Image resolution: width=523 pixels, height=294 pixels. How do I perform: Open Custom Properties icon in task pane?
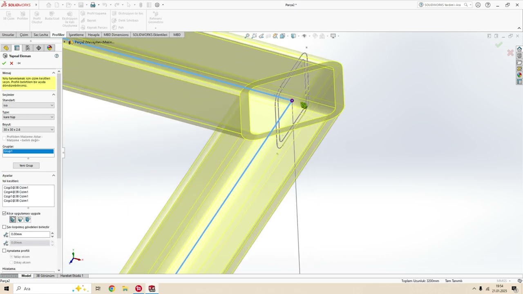coord(519,82)
